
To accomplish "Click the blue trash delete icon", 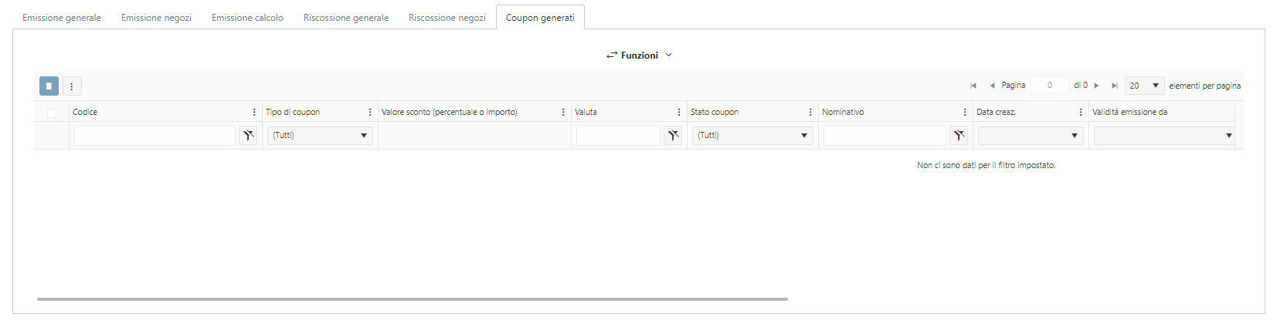I will click(x=49, y=86).
